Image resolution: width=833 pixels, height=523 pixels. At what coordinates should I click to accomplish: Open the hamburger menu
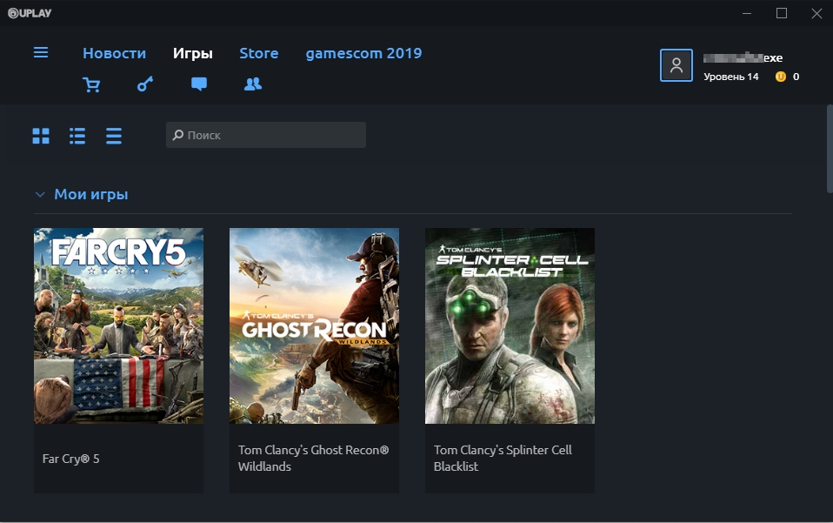(x=41, y=53)
